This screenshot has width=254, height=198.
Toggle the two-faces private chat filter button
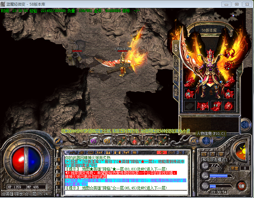click(58, 175)
